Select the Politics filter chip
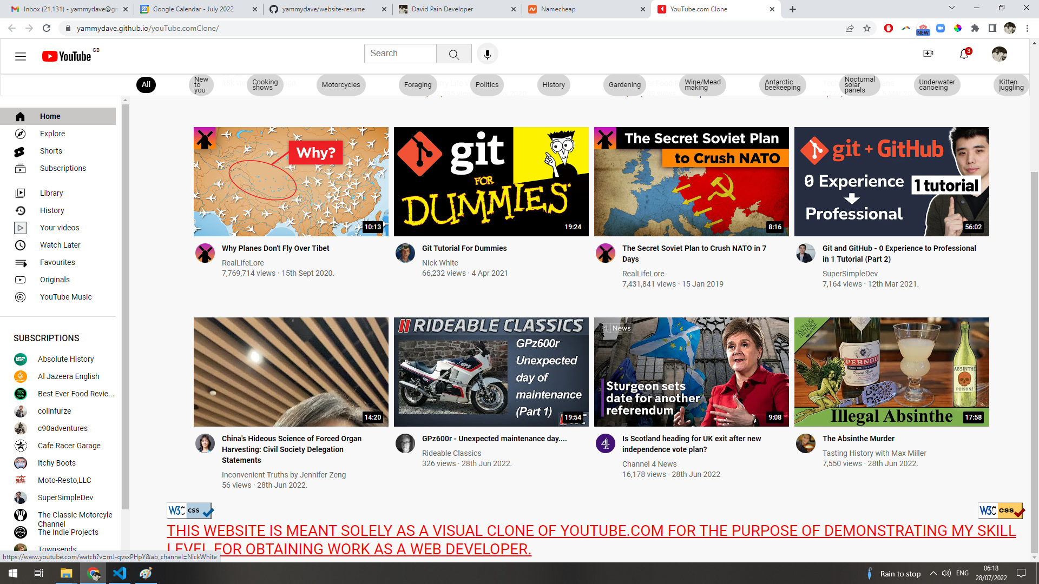1039x584 pixels. pos(487,85)
